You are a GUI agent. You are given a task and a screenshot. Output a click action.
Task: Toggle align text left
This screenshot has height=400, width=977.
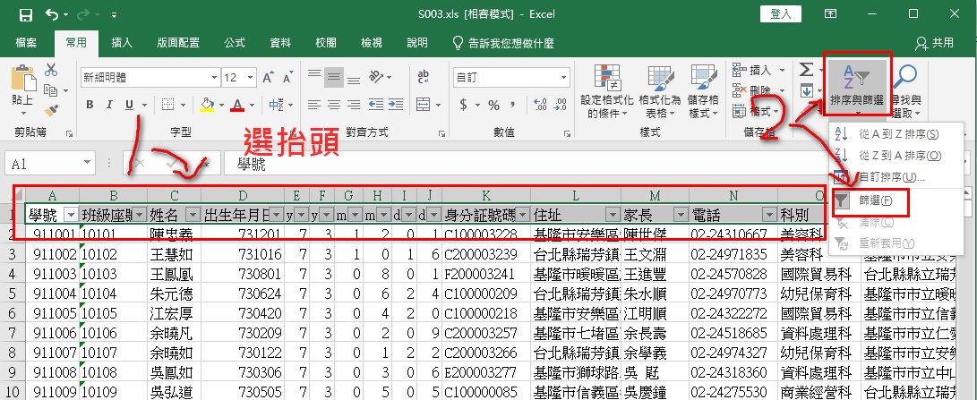pos(314,105)
